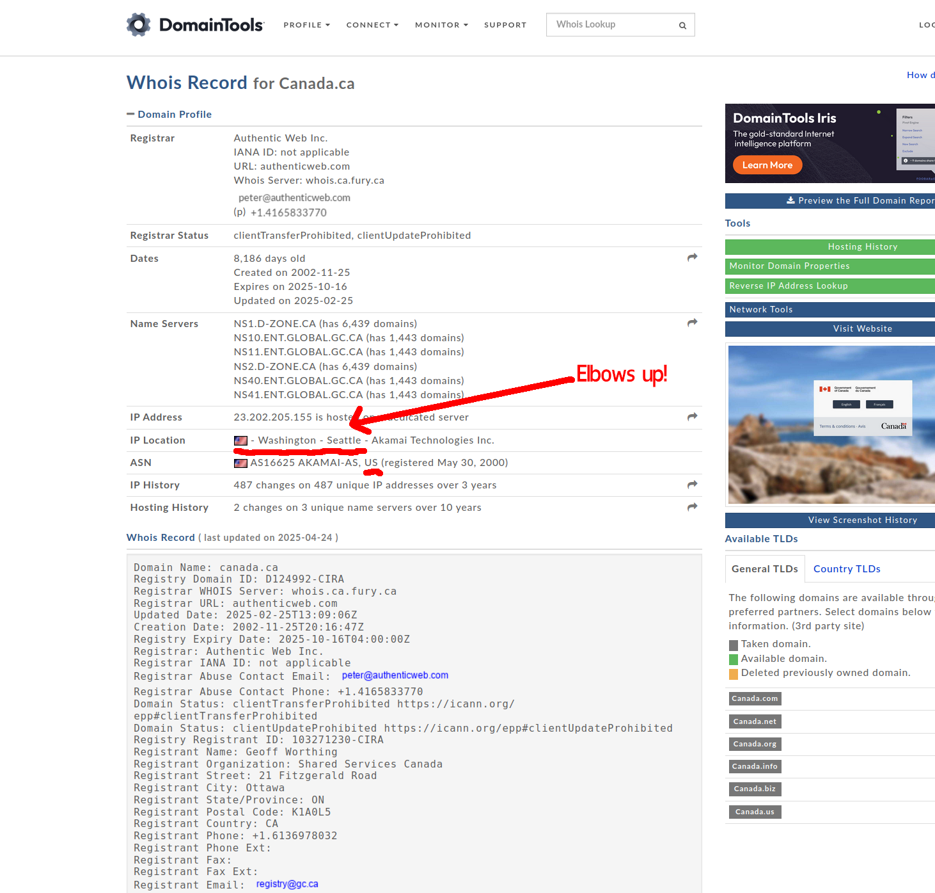Click the registrar phone +1.4165833770

(x=288, y=213)
